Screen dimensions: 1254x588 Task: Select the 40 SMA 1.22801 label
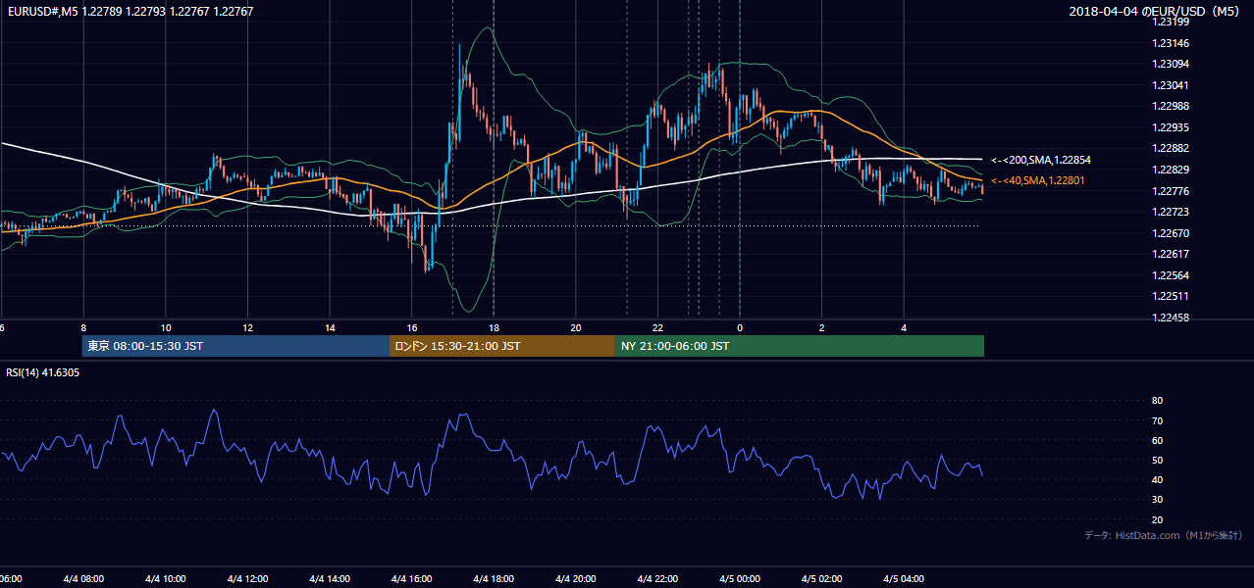(1038, 180)
